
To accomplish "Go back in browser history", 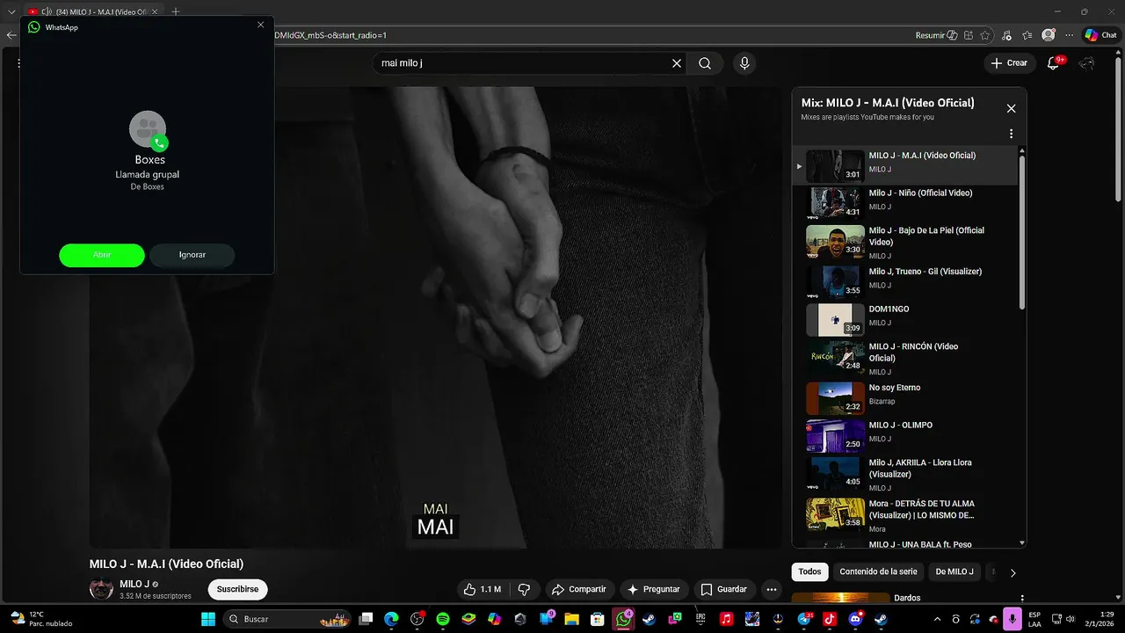I will [x=11, y=35].
